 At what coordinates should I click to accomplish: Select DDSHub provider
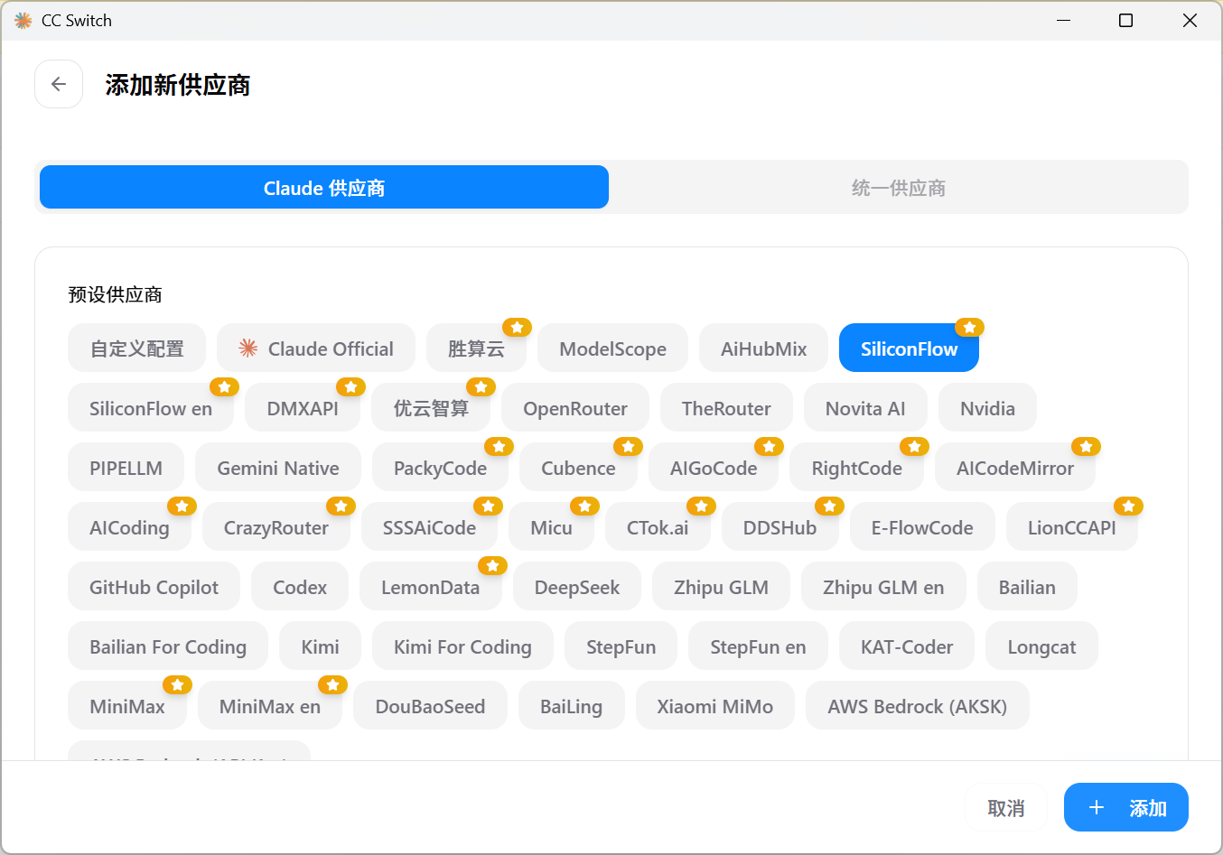click(x=780, y=526)
